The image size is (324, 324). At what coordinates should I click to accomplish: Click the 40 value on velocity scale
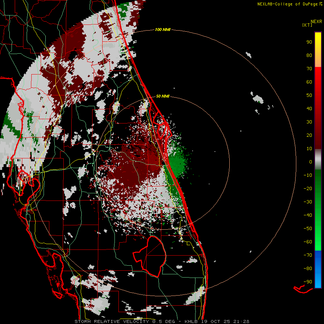(309, 108)
